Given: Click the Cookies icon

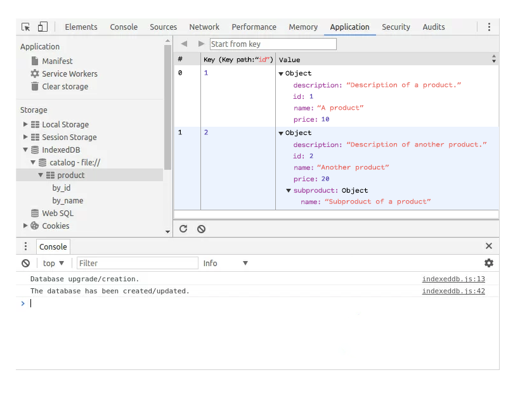Looking at the screenshot, I should 35,226.
